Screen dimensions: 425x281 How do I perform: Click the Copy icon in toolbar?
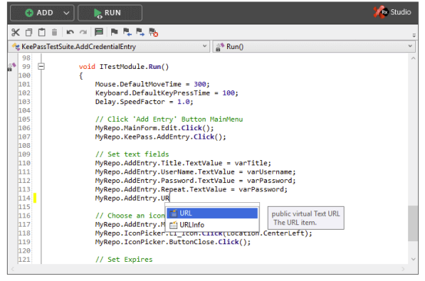[x=28, y=32]
